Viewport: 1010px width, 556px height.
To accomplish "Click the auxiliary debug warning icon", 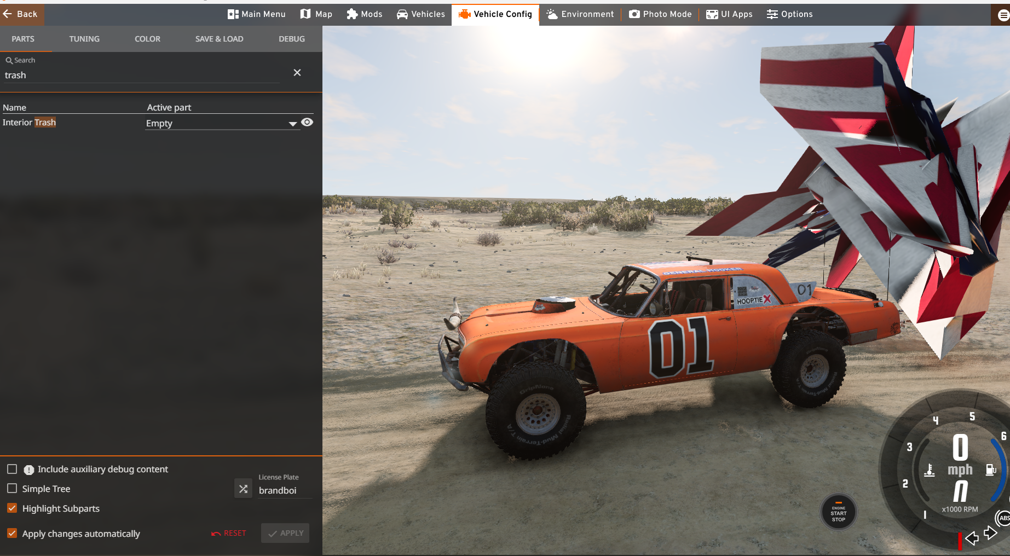I will pyautogui.click(x=29, y=470).
